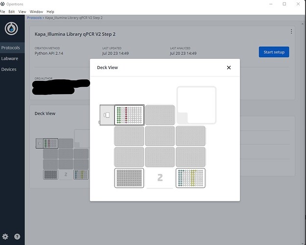
Task: Go to Devices in sidebar
Action: tap(9, 70)
